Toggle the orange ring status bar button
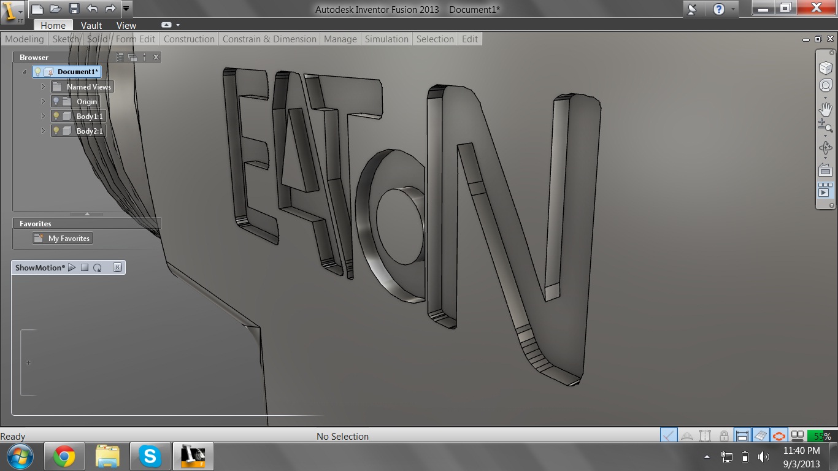 click(x=779, y=435)
